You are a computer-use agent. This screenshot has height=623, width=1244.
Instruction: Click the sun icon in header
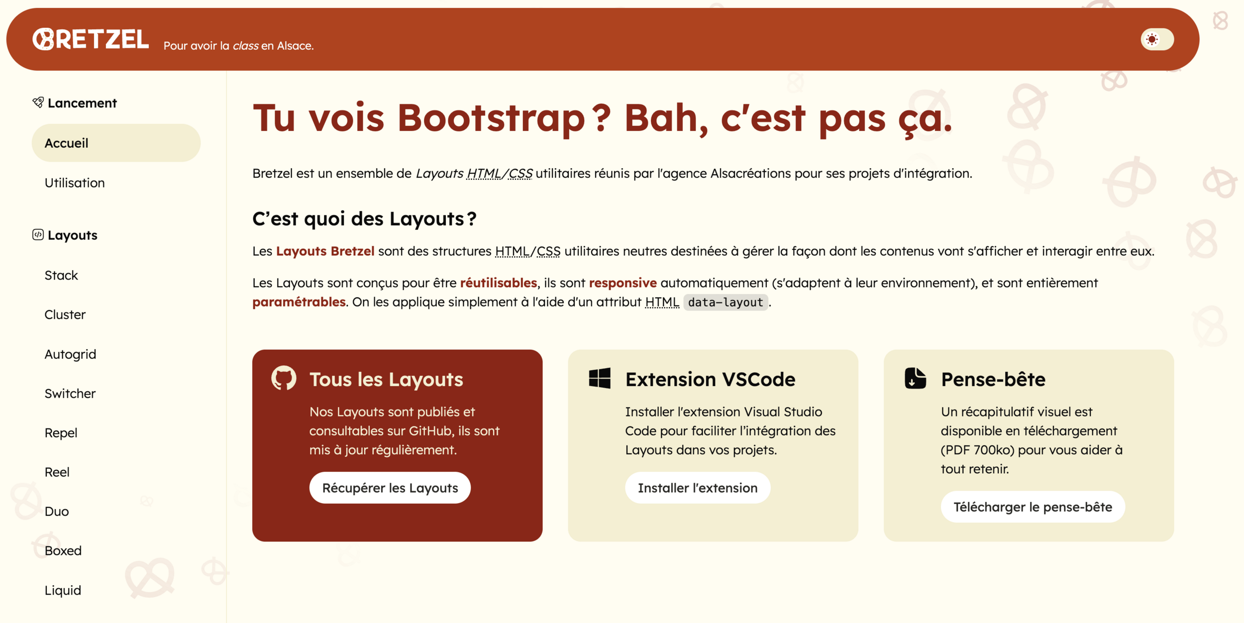pos(1151,39)
